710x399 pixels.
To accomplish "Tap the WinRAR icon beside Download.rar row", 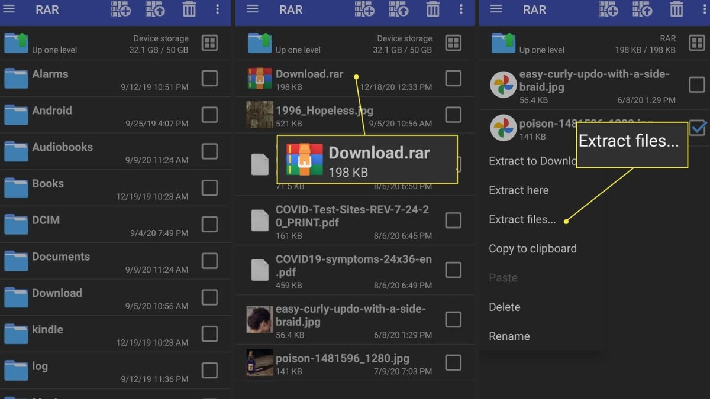I will (x=260, y=79).
